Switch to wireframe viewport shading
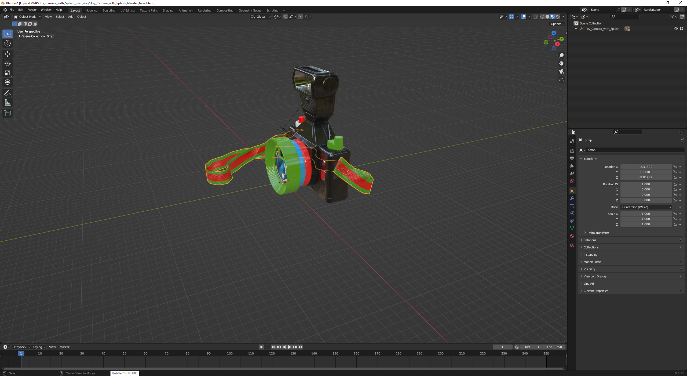687x376 pixels. point(542,17)
